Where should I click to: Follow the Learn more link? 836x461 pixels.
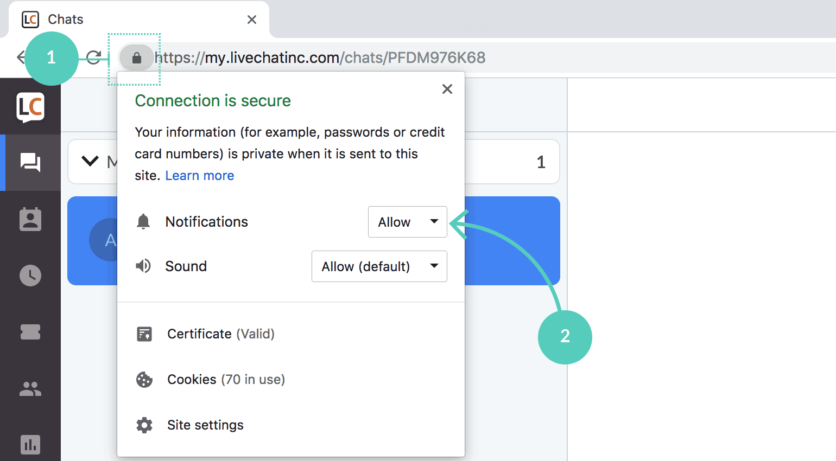200,176
